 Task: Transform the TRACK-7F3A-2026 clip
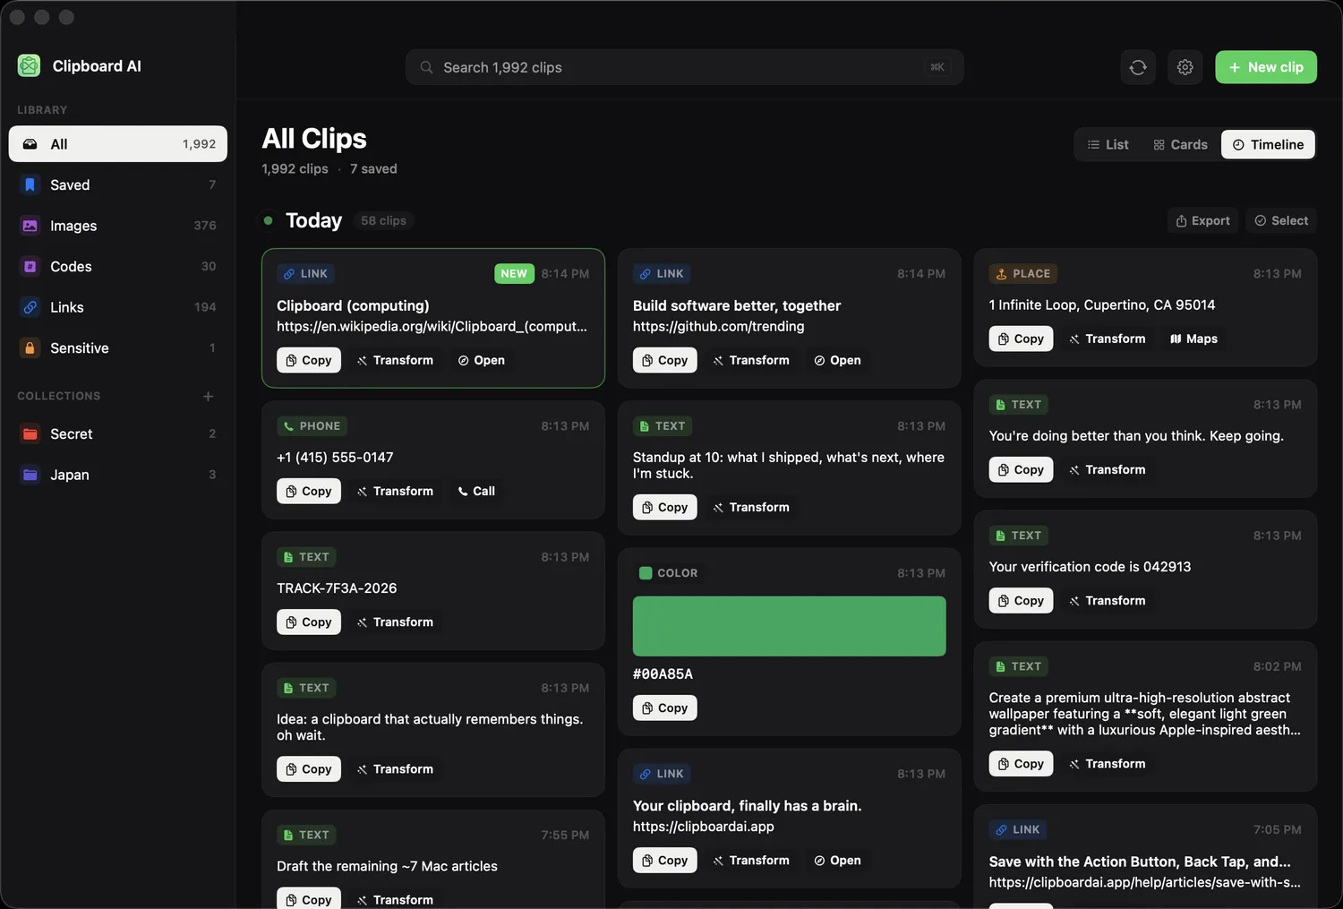(395, 622)
